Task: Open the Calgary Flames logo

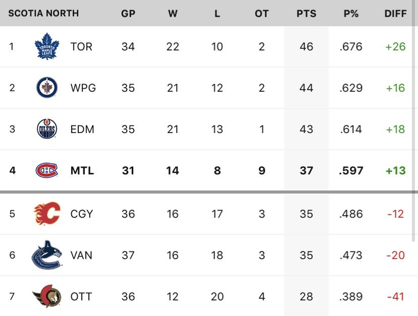Action: 47,213
